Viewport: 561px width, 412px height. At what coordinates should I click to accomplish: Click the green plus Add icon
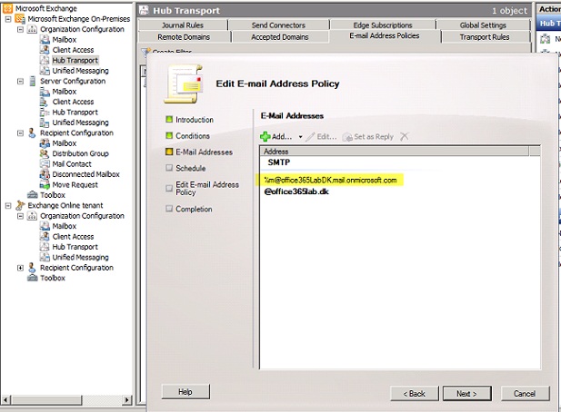click(265, 137)
